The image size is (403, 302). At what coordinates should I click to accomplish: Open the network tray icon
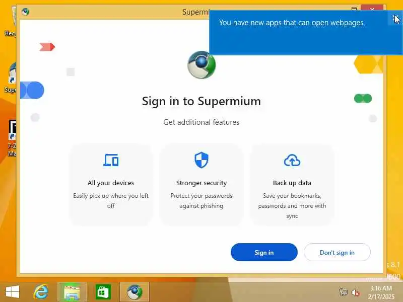pyautogui.click(x=343, y=292)
